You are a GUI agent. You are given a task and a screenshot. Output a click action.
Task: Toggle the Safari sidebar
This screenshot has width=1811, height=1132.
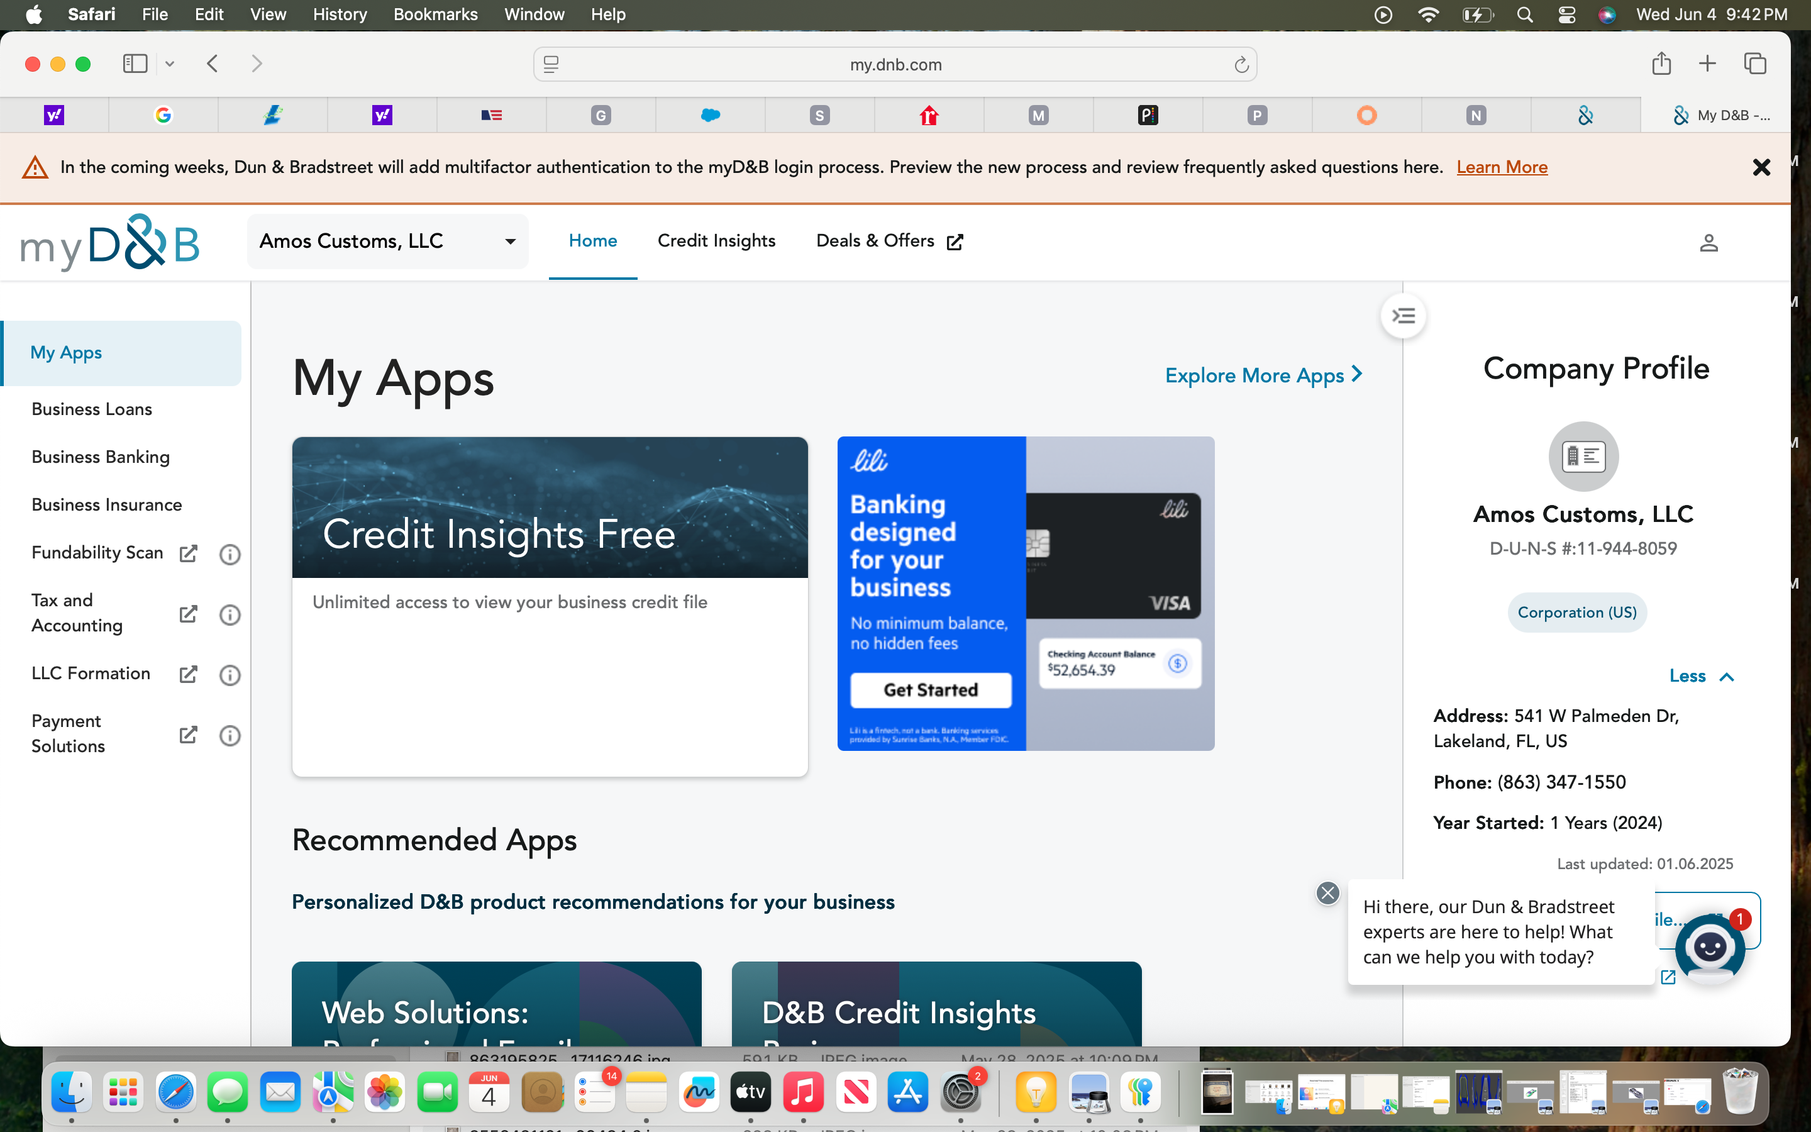(135, 64)
